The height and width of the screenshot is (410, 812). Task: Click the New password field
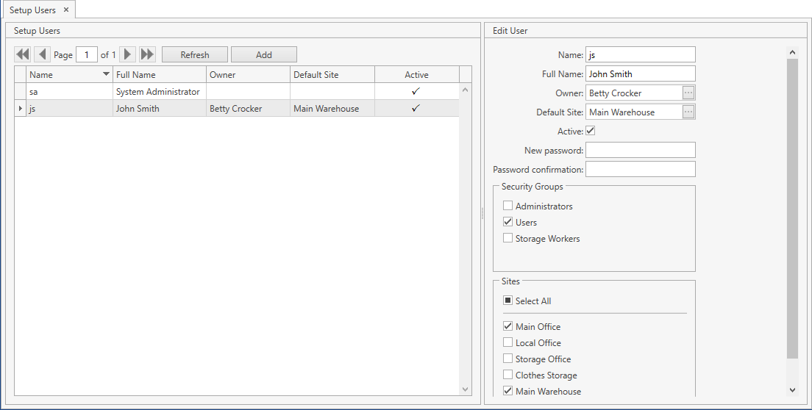(x=640, y=150)
